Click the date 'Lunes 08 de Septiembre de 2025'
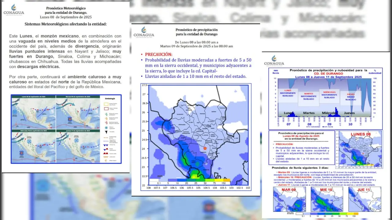Viewport: 392px width, 220px height. point(66,17)
